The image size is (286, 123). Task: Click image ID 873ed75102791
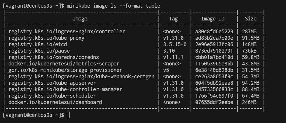214,51
